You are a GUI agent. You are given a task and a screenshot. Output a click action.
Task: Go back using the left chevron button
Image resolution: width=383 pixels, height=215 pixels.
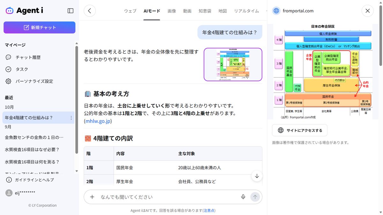point(90,11)
